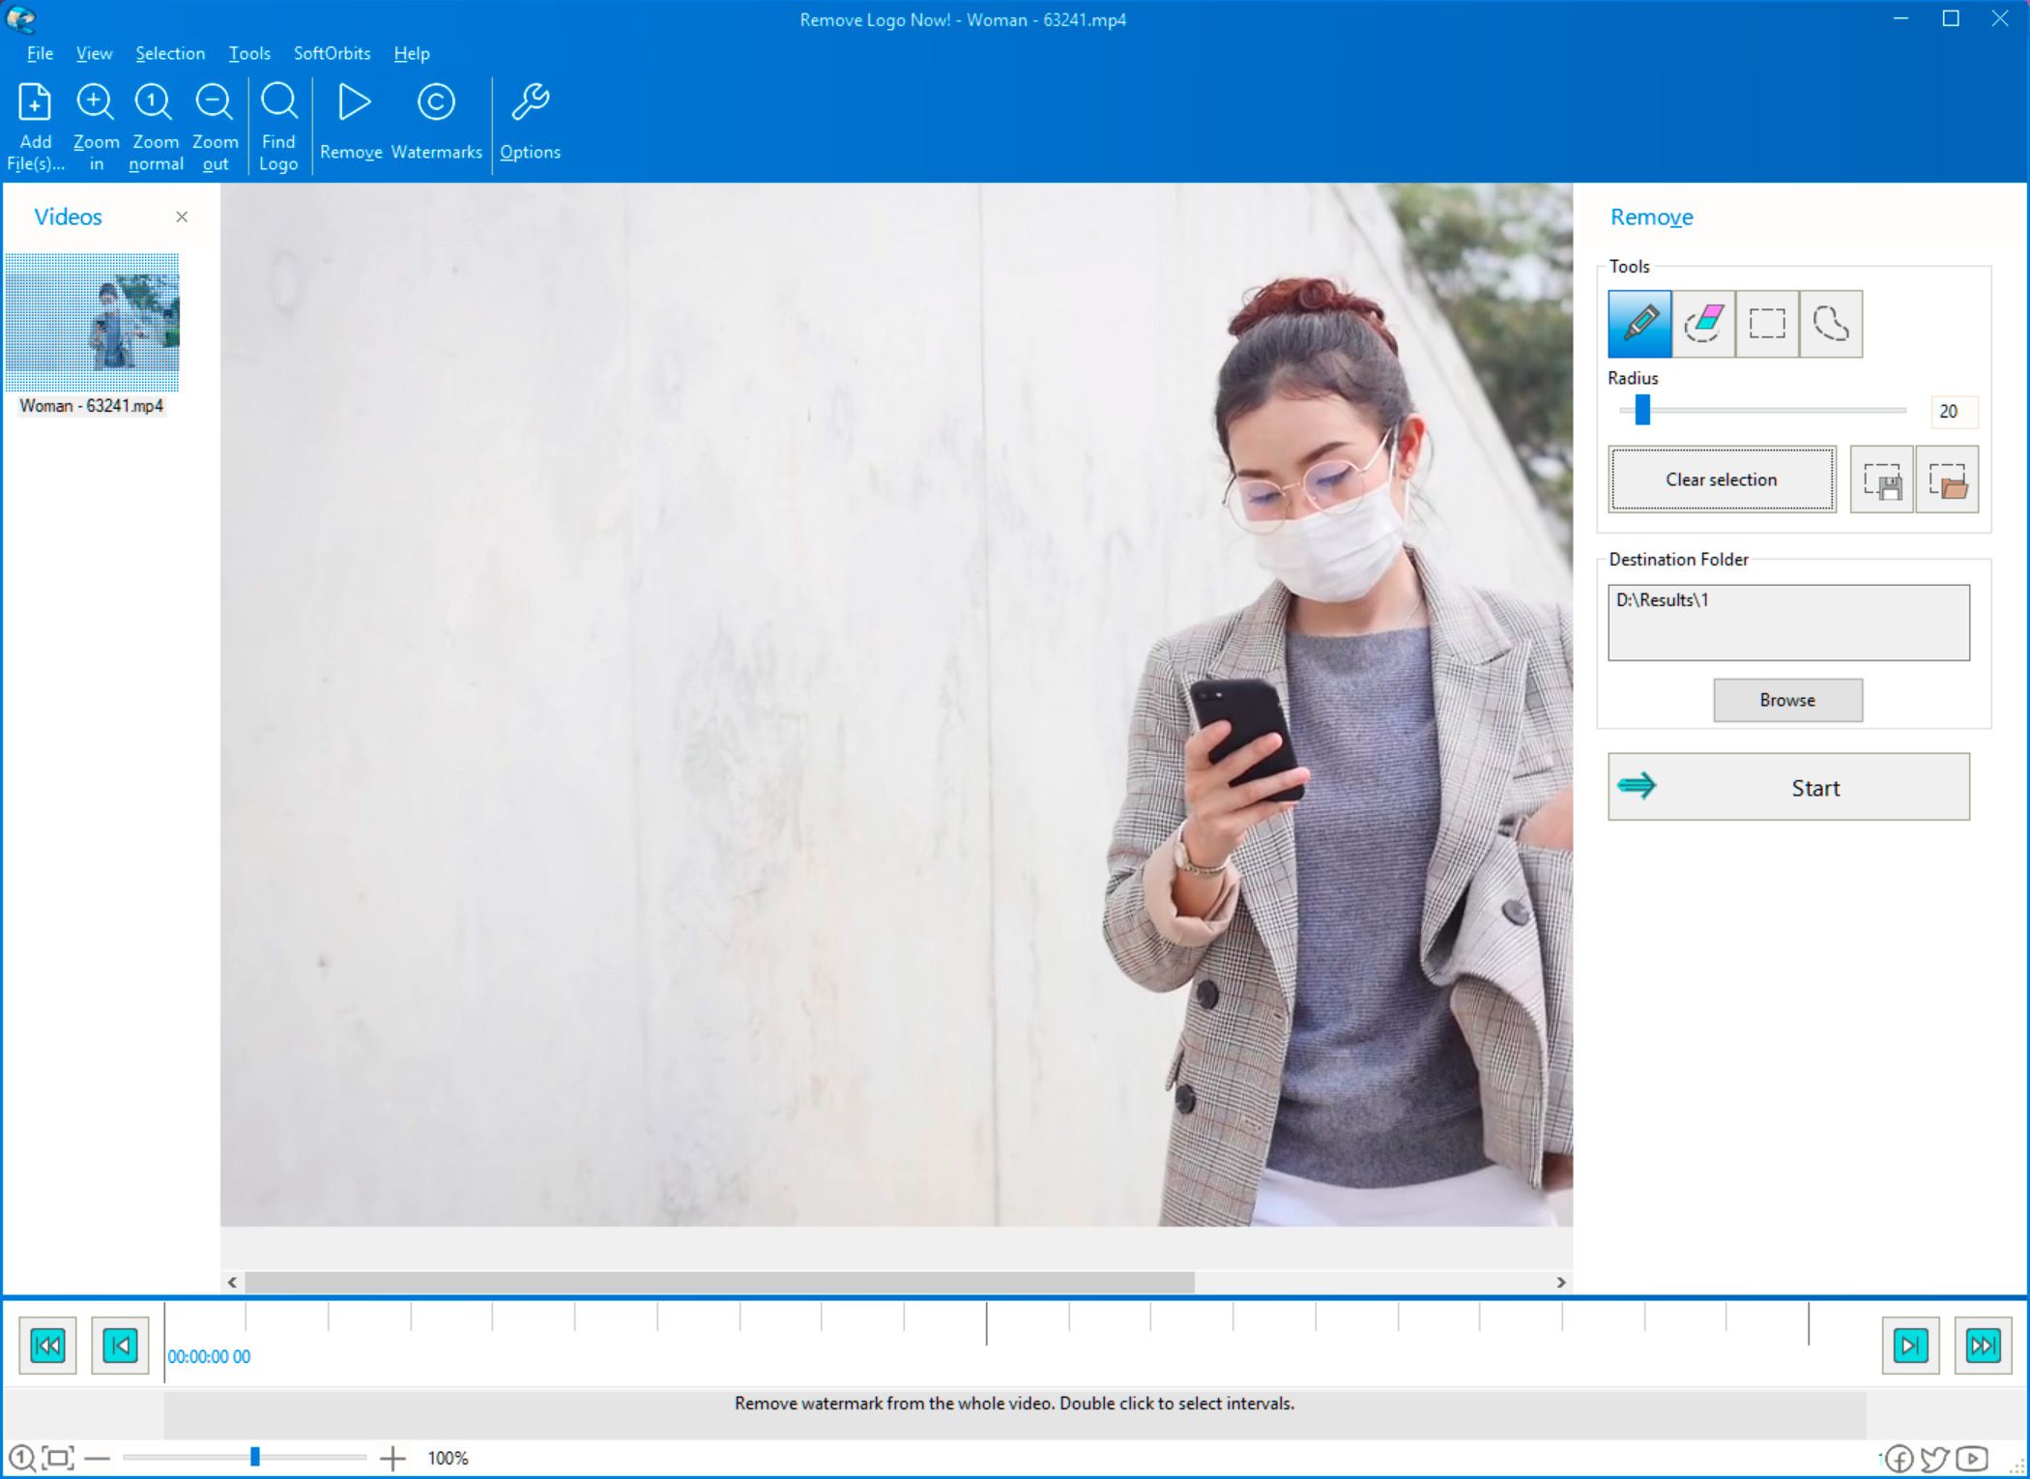Click the 100% zoom level text
Image resolution: width=2030 pixels, height=1479 pixels.
click(x=448, y=1458)
